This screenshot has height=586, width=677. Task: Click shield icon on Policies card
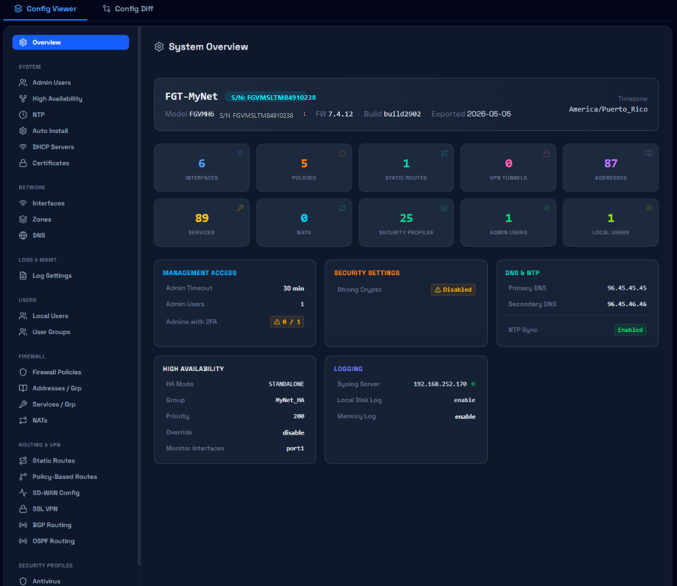click(342, 153)
